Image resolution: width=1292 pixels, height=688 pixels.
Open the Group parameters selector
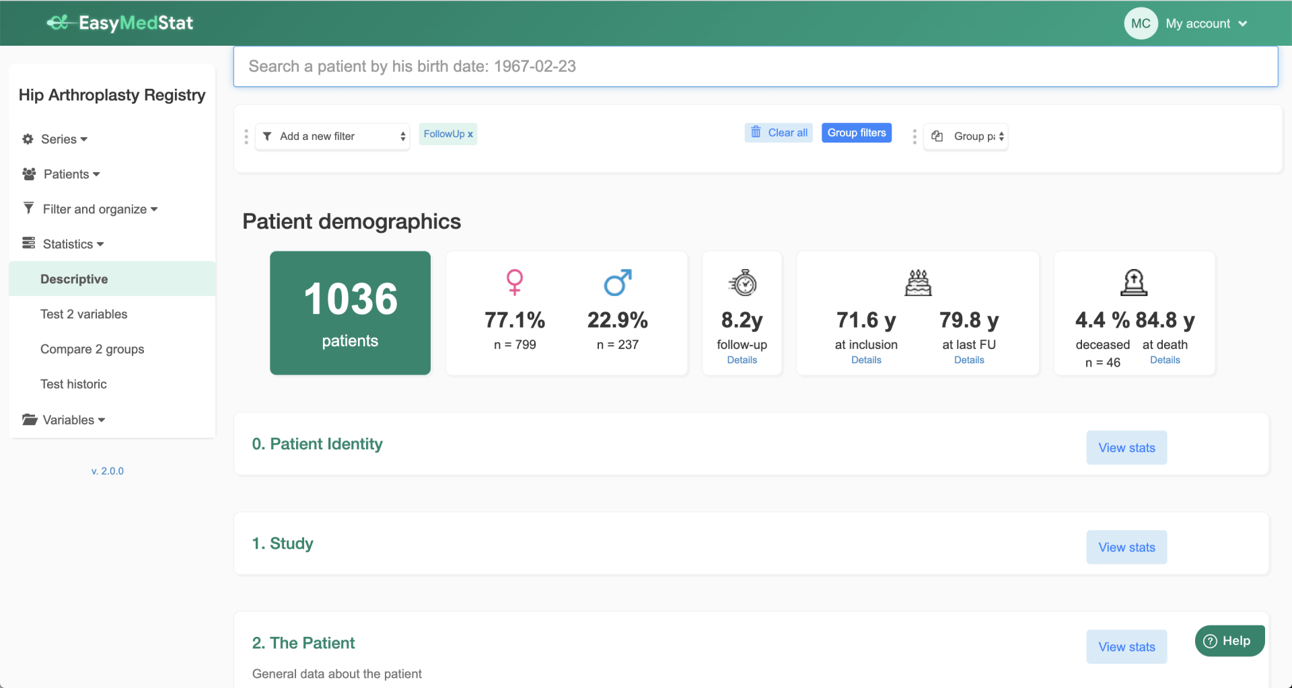966,136
